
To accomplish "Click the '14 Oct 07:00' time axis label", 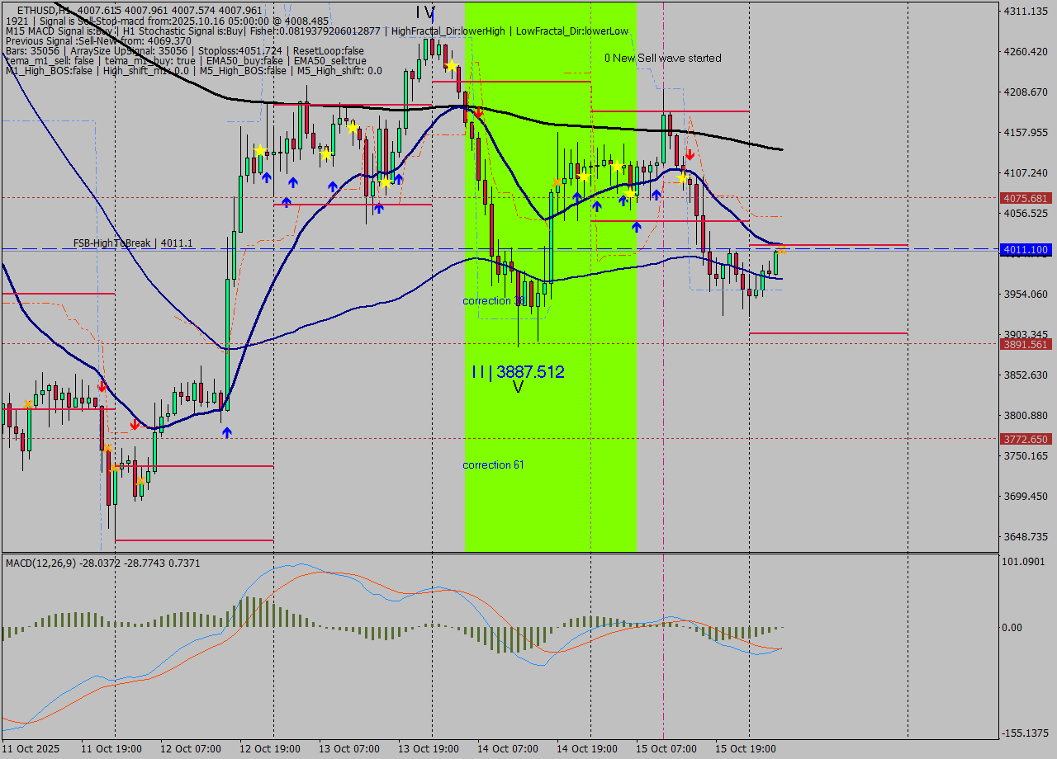I will [x=504, y=749].
